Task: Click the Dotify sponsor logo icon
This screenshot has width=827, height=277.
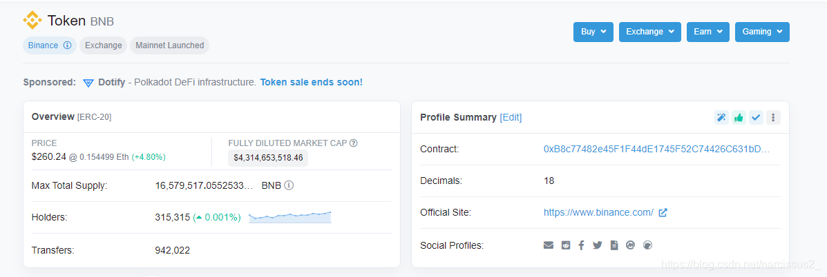Action: [x=88, y=83]
